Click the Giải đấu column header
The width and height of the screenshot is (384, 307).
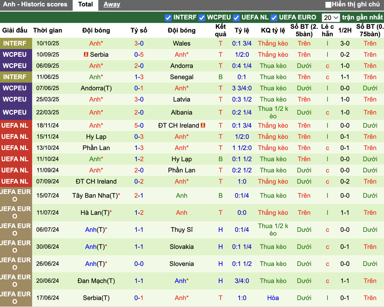click(15, 31)
